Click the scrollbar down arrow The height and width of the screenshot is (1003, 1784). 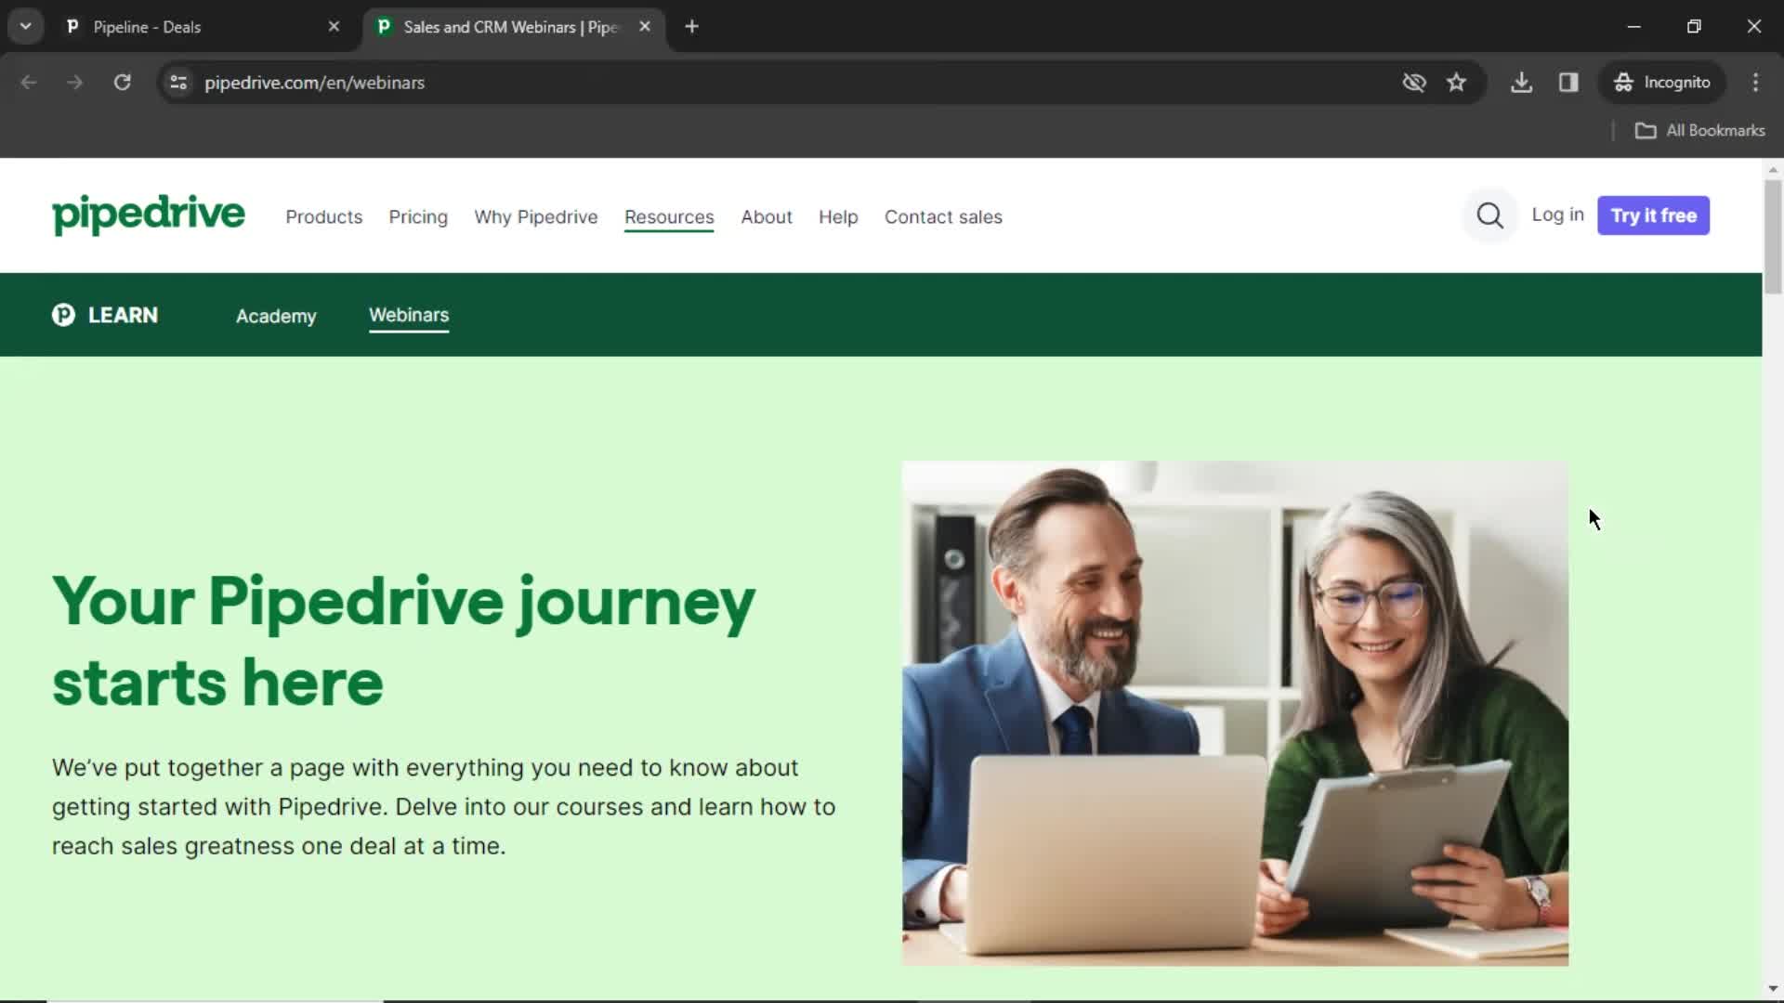point(1773,990)
